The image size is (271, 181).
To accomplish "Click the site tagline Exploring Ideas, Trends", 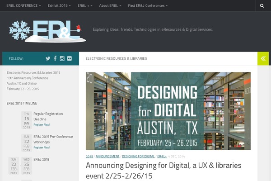I will 153,29.
